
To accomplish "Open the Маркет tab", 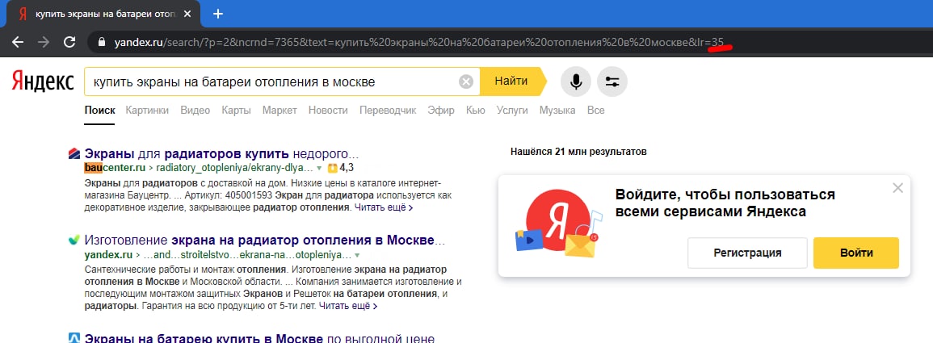I will click(279, 111).
